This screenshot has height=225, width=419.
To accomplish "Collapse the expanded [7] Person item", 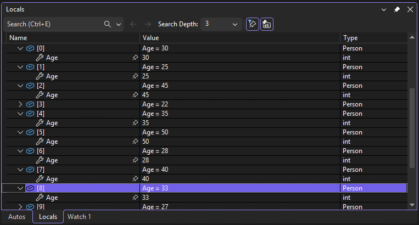I will pyautogui.click(x=21, y=170).
